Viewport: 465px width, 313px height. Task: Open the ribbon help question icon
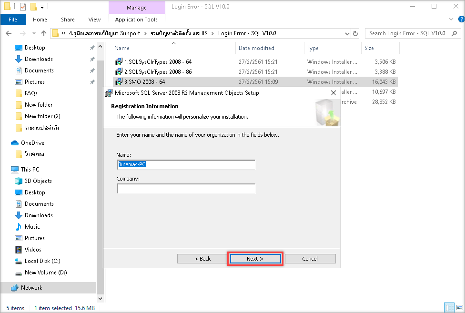pos(459,19)
